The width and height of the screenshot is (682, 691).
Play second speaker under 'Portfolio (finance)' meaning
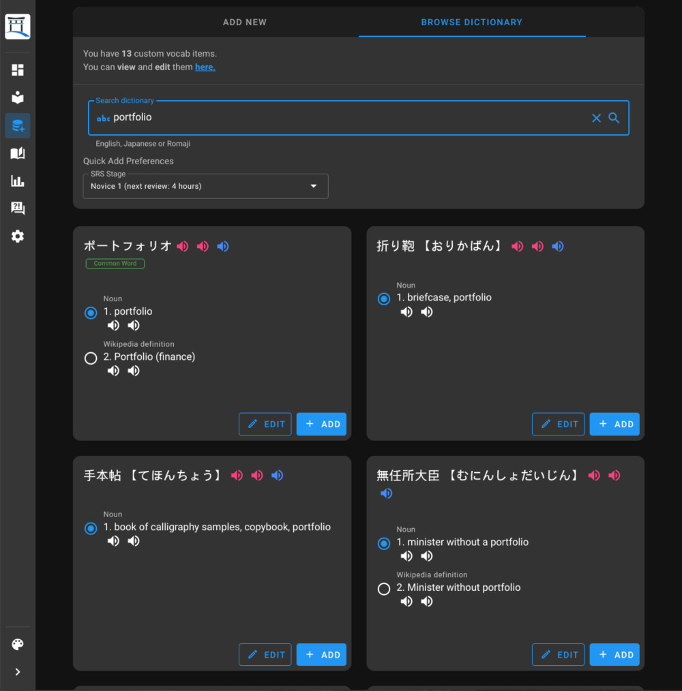[134, 371]
